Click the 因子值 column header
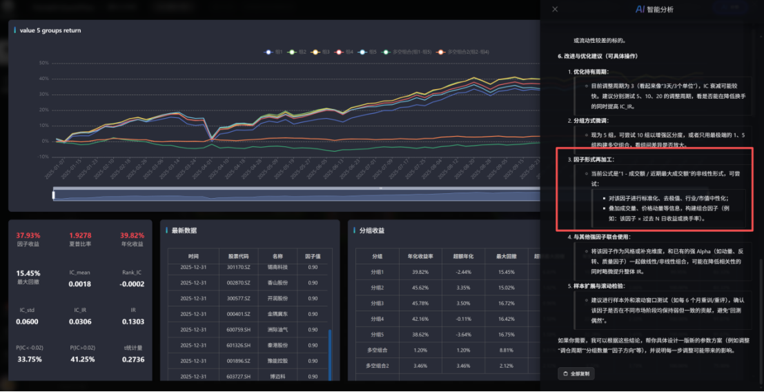Viewport: 764px width, 392px height. 313,256
